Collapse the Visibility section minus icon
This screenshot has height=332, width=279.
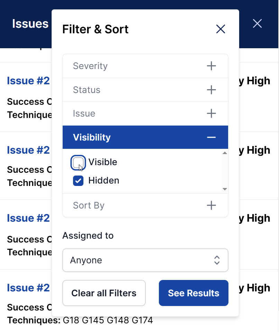pos(211,137)
